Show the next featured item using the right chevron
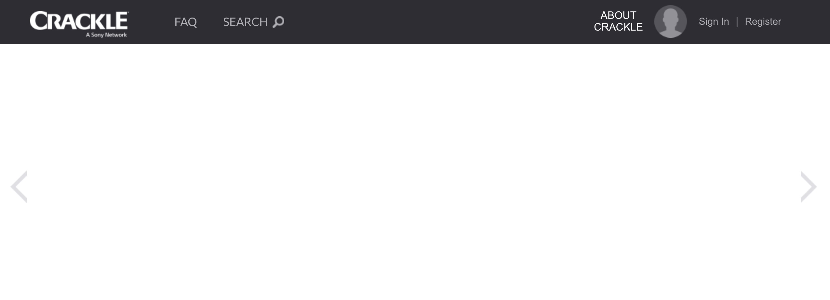Image resolution: width=830 pixels, height=300 pixels. [x=809, y=187]
